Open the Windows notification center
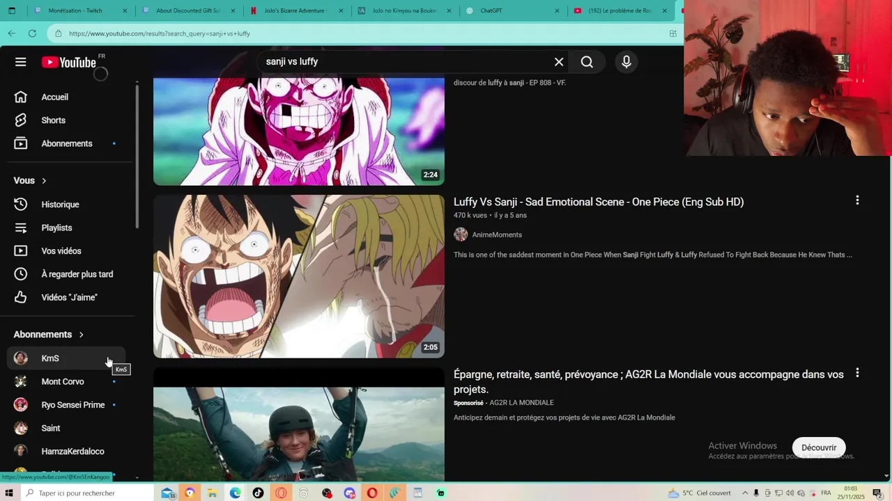Image resolution: width=892 pixels, height=501 pixels. tap(877, 493)
